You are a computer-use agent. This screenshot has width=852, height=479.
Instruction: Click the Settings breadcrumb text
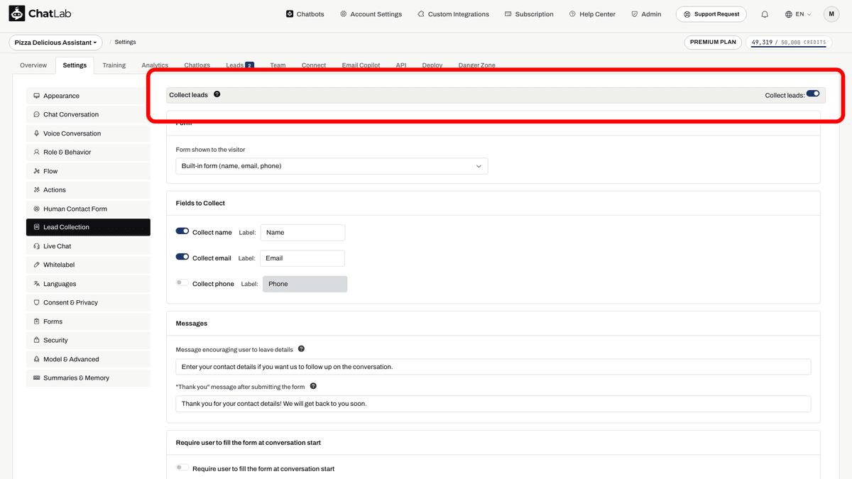pyautogui.click(x=125, y=43)
